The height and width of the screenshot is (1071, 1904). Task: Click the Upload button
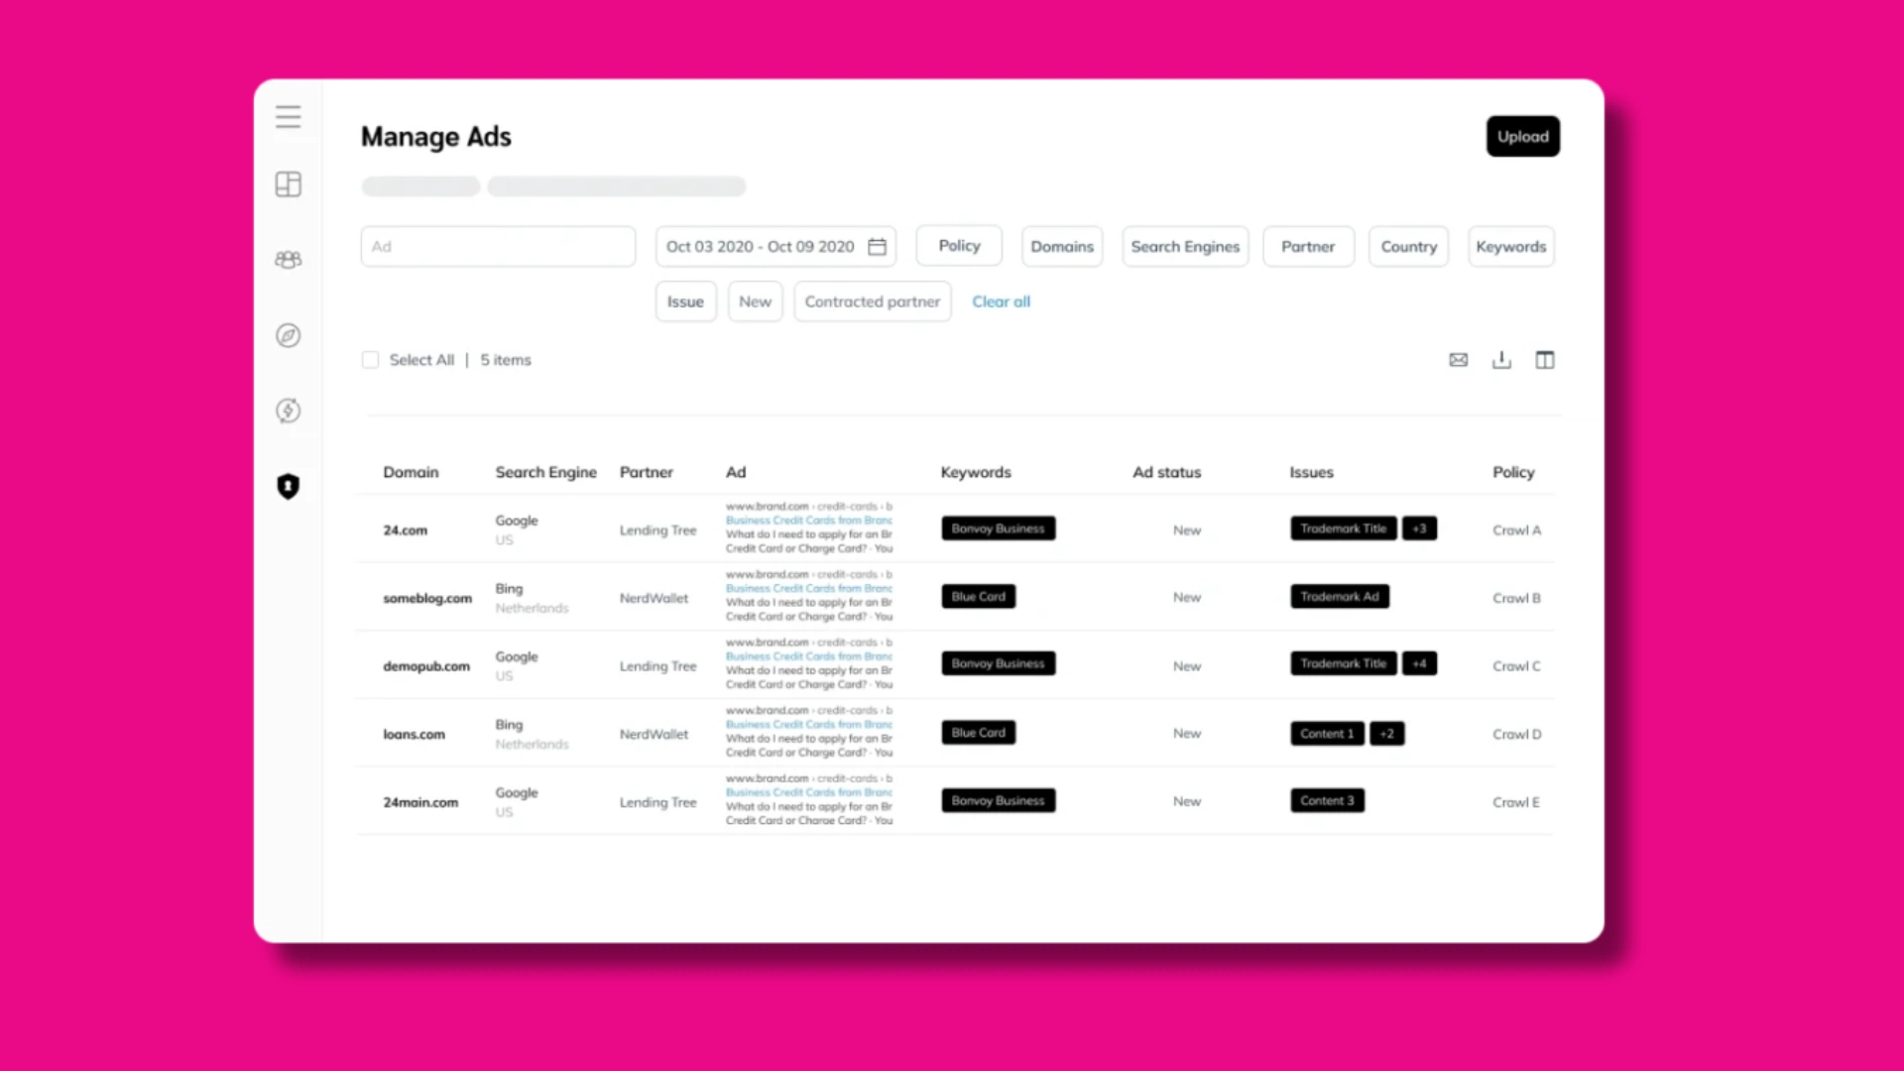(1522, 136)
